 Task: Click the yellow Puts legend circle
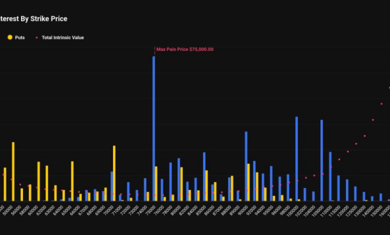click(9, 37)
